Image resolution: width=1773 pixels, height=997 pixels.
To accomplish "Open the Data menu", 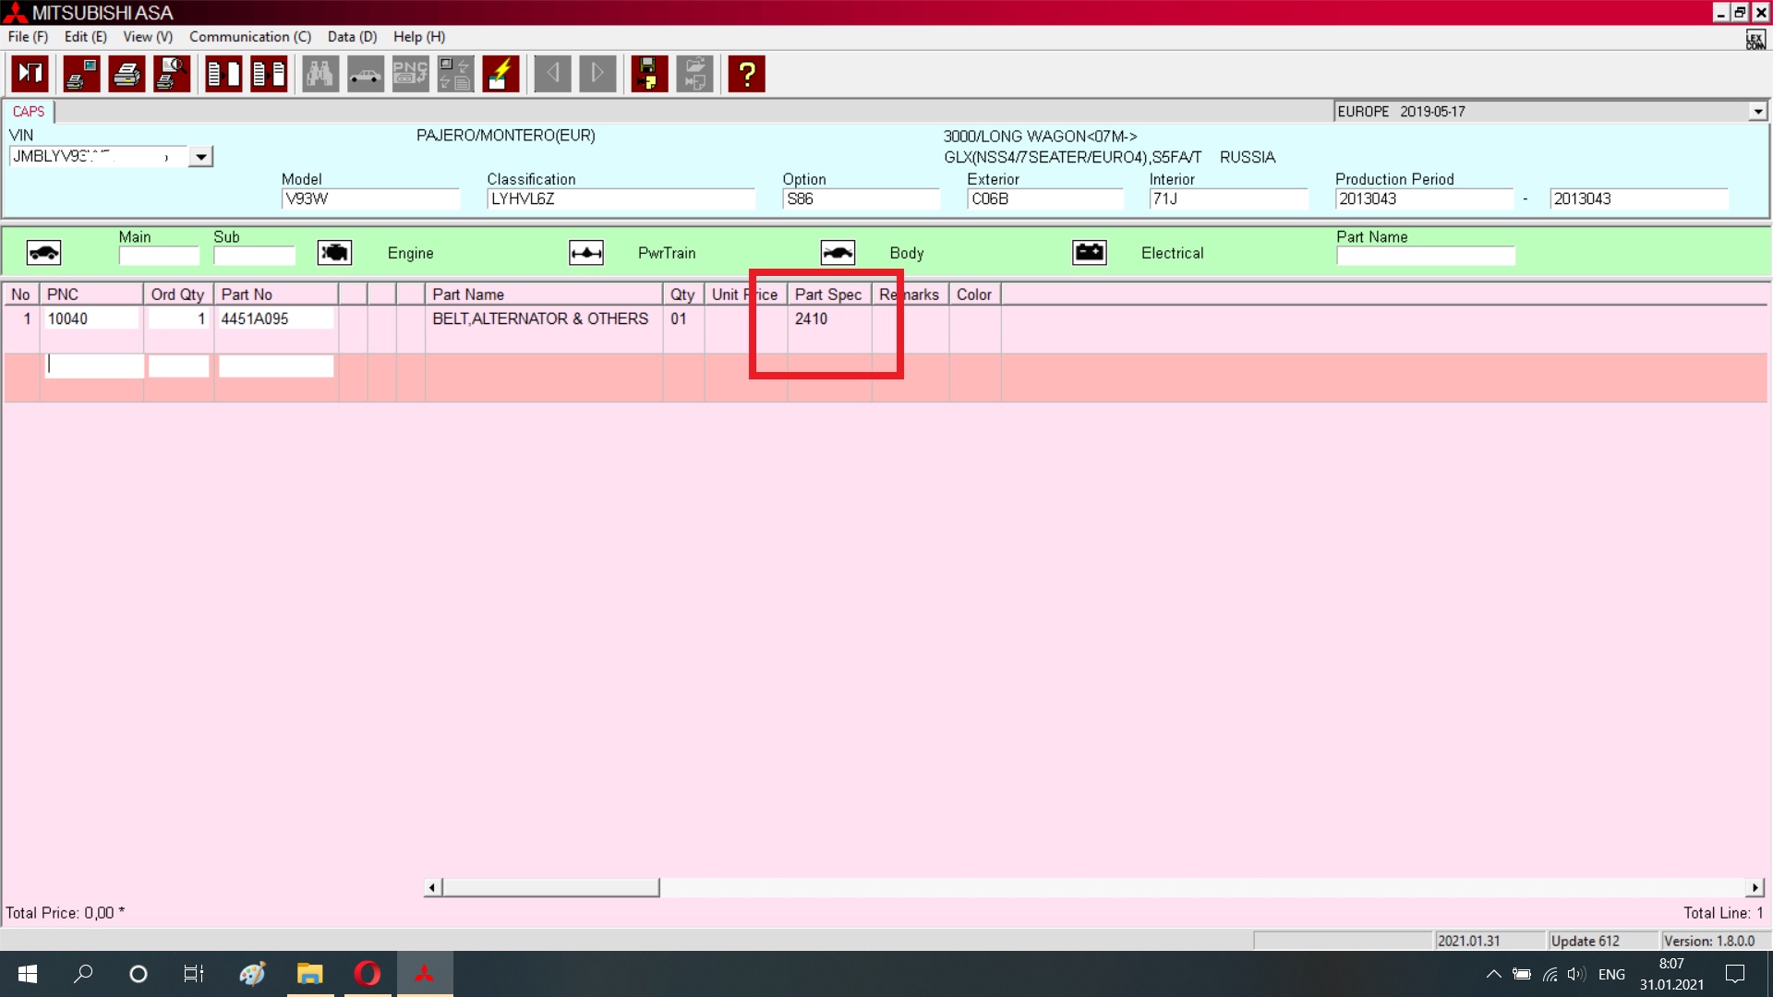I will pos(352,37).
